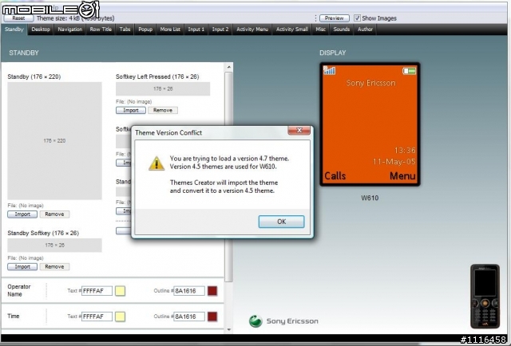This screenshot has width=511, height=346.
Task: Select the Activity Small tab
Action: (x=292, y=29)
